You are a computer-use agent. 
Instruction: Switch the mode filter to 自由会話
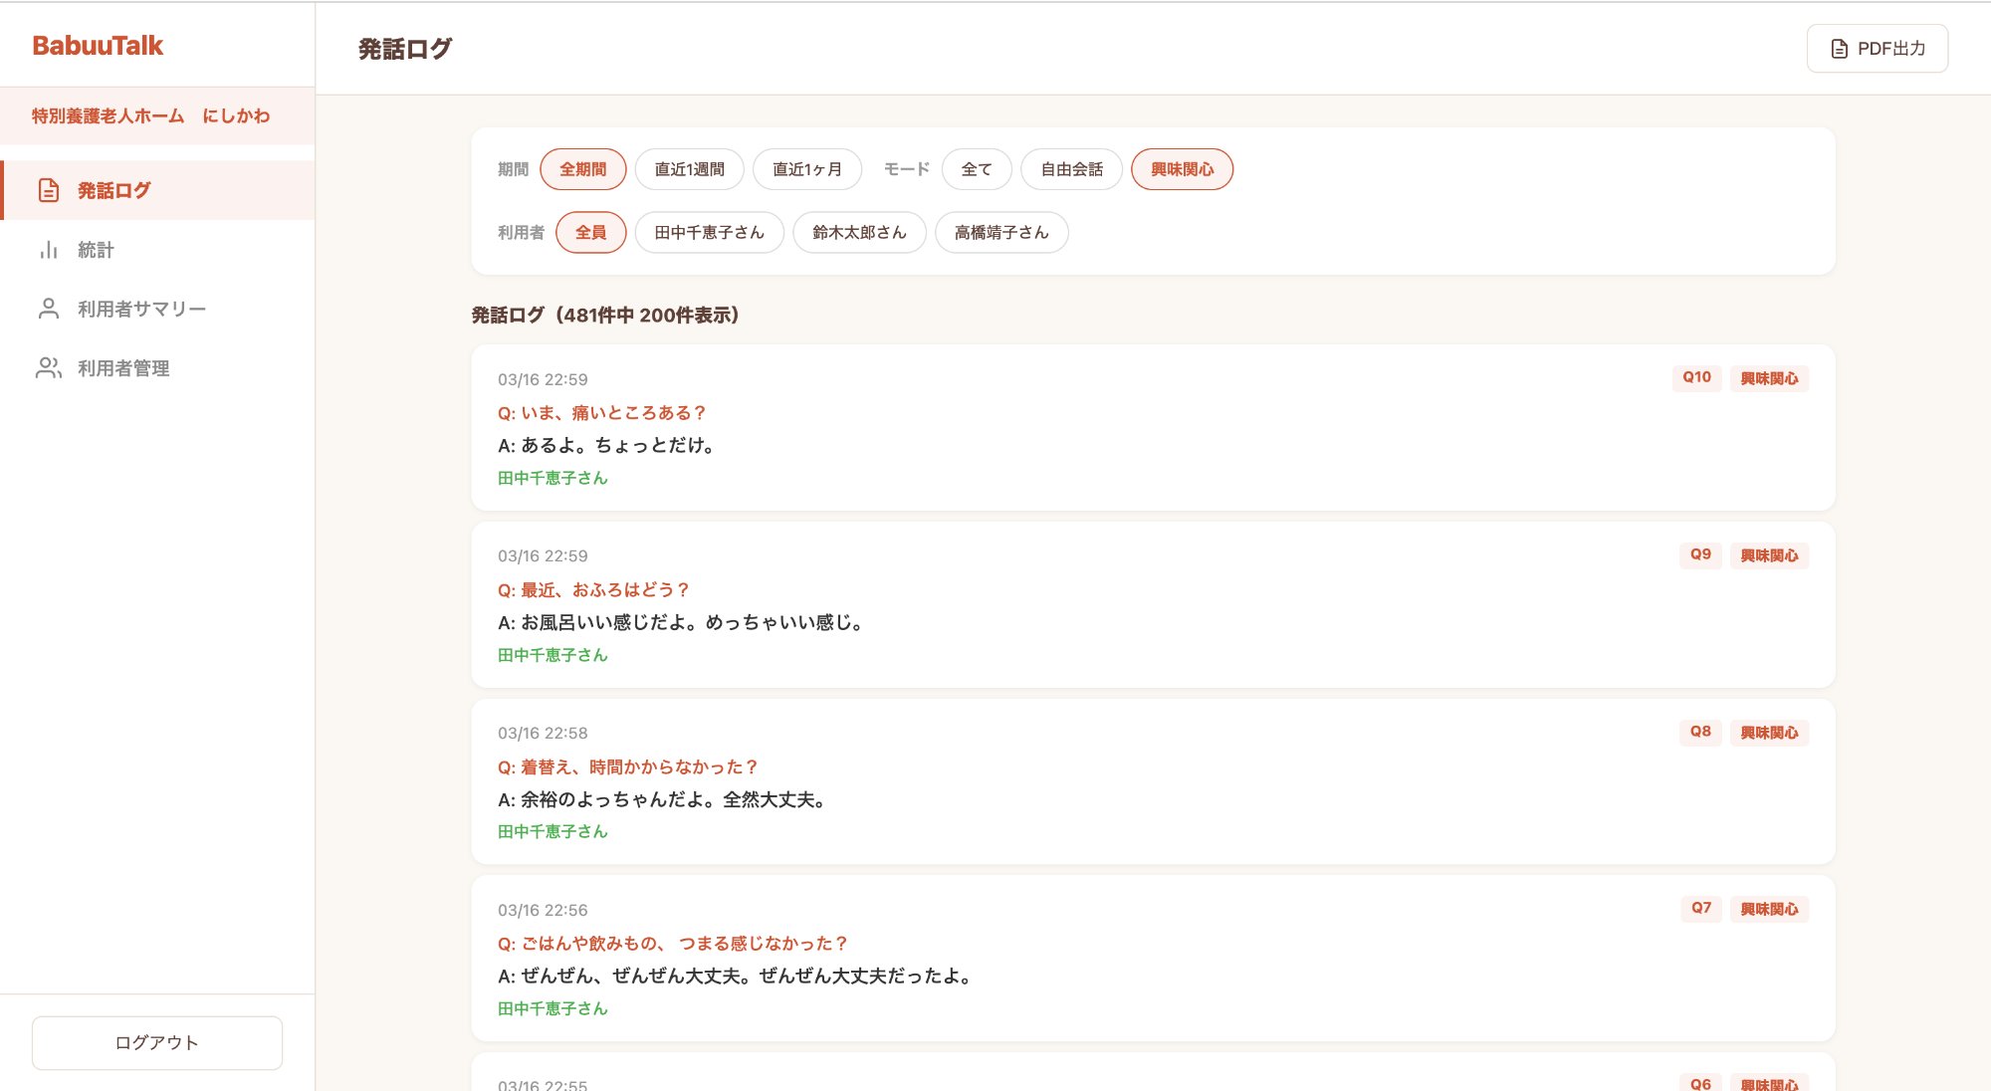(x=1070, y=168)
